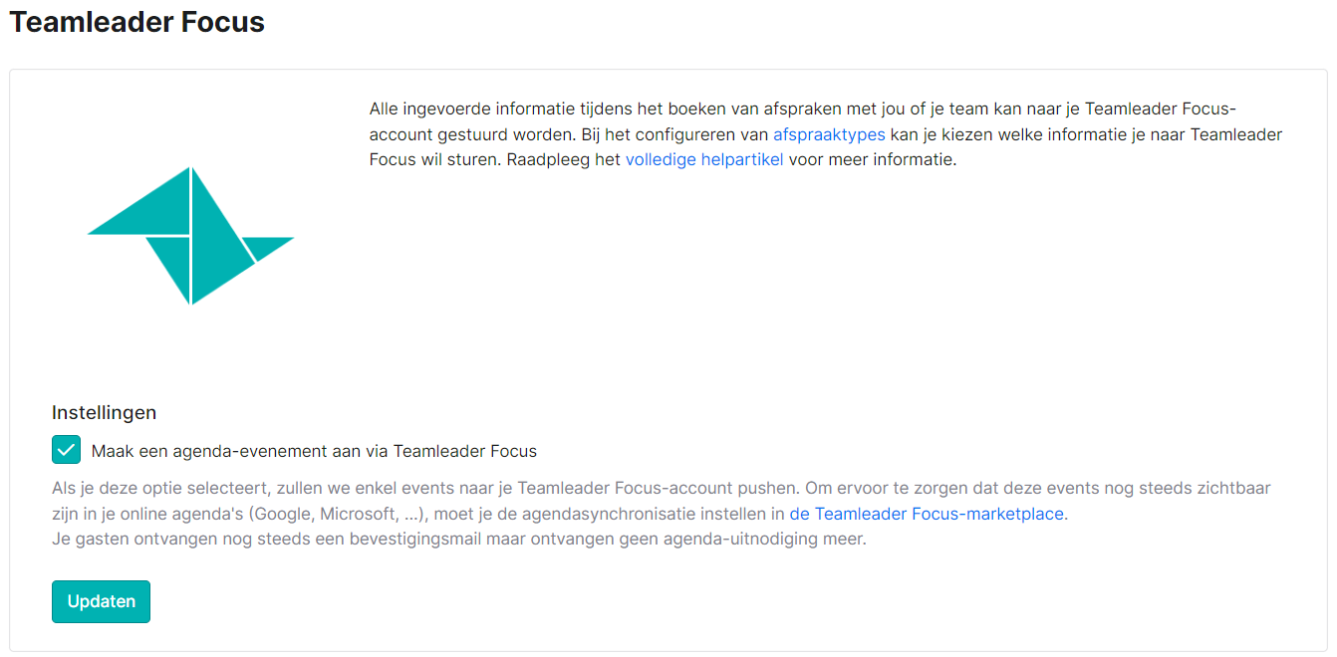
Task: Open the 'afspraaktypes' link
Action: (x=829, y=133)
